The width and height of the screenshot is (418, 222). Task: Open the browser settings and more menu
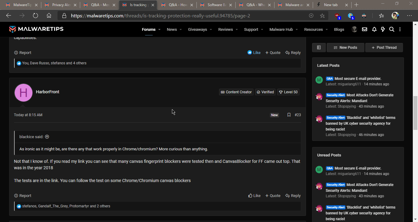(x=409, y=16)
